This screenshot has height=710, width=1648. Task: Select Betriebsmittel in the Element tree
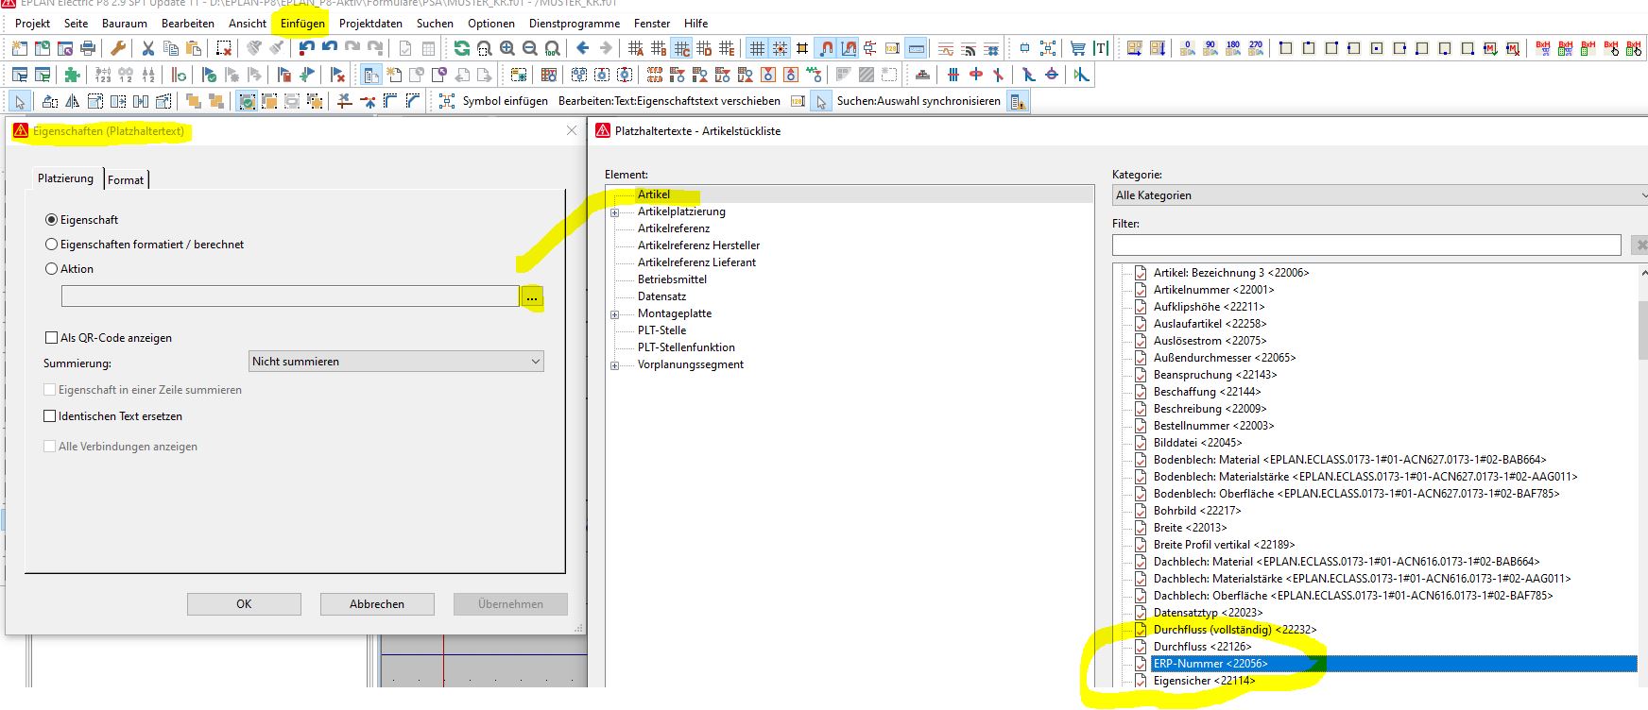(673, 279)
